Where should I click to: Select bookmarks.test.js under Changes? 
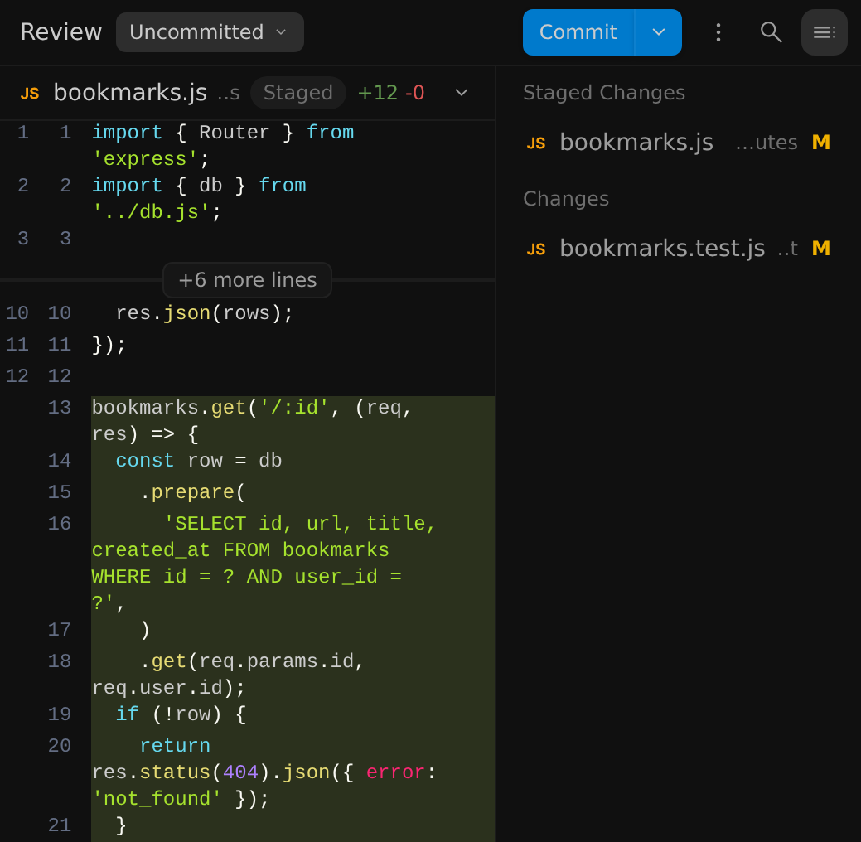click(x=678, y=249)
